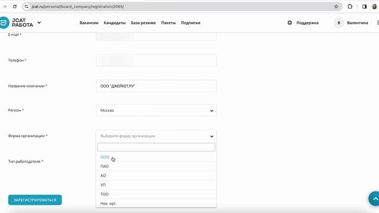Select ООО from the dropdown list
This screenshot has width=379, height=213.
click(156, 157)
